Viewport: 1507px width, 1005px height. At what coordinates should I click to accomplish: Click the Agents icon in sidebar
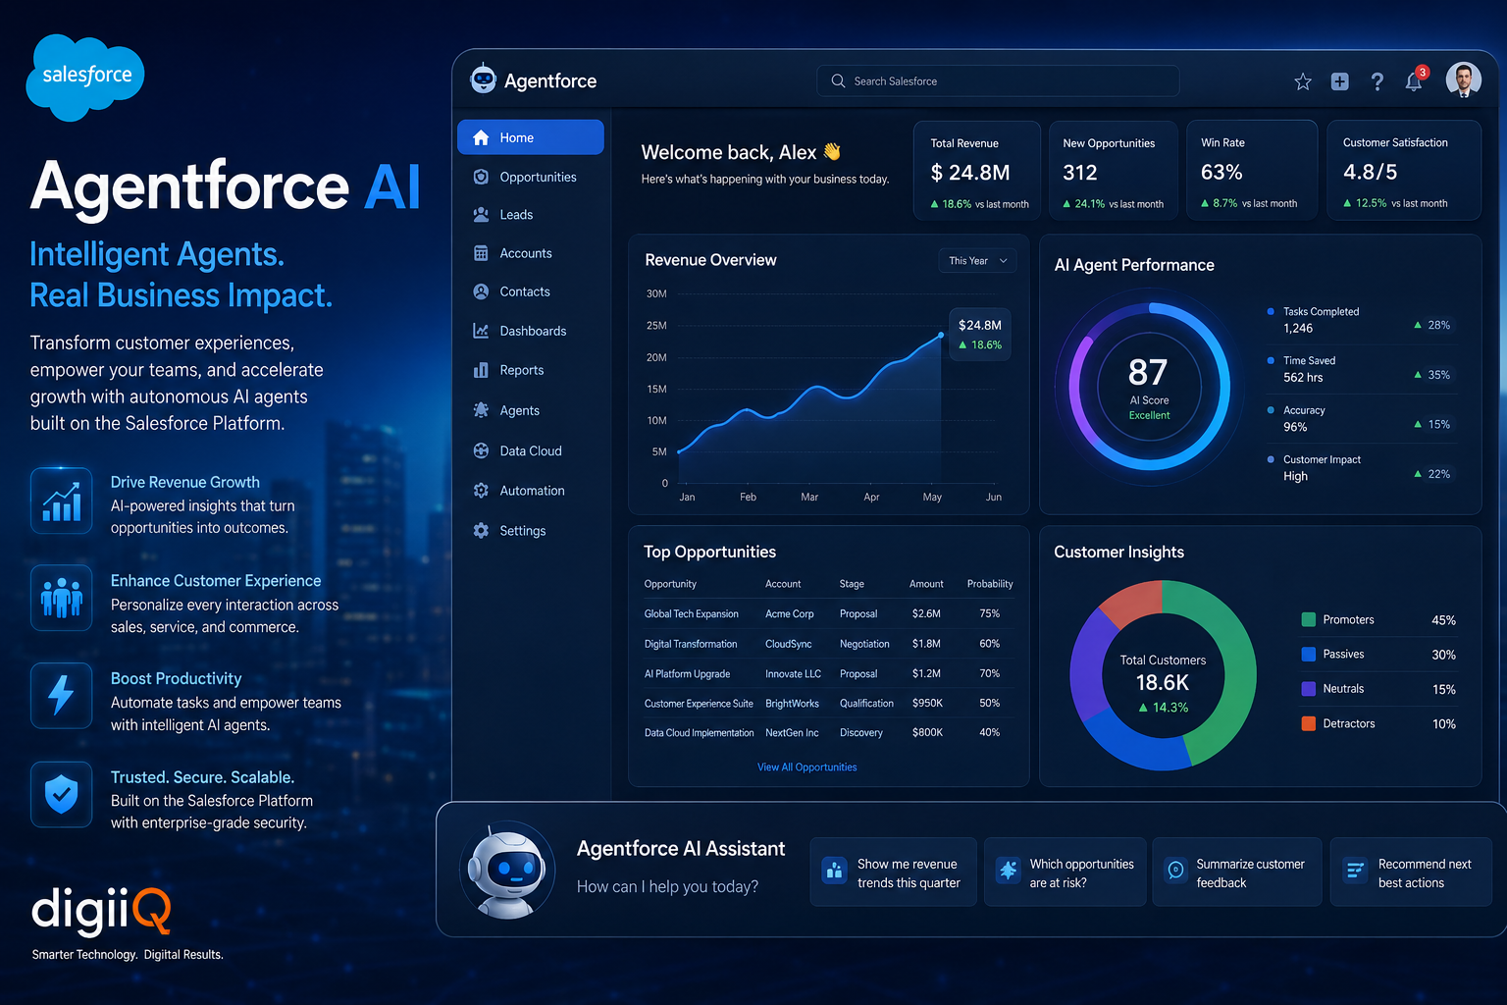point(481,410)
